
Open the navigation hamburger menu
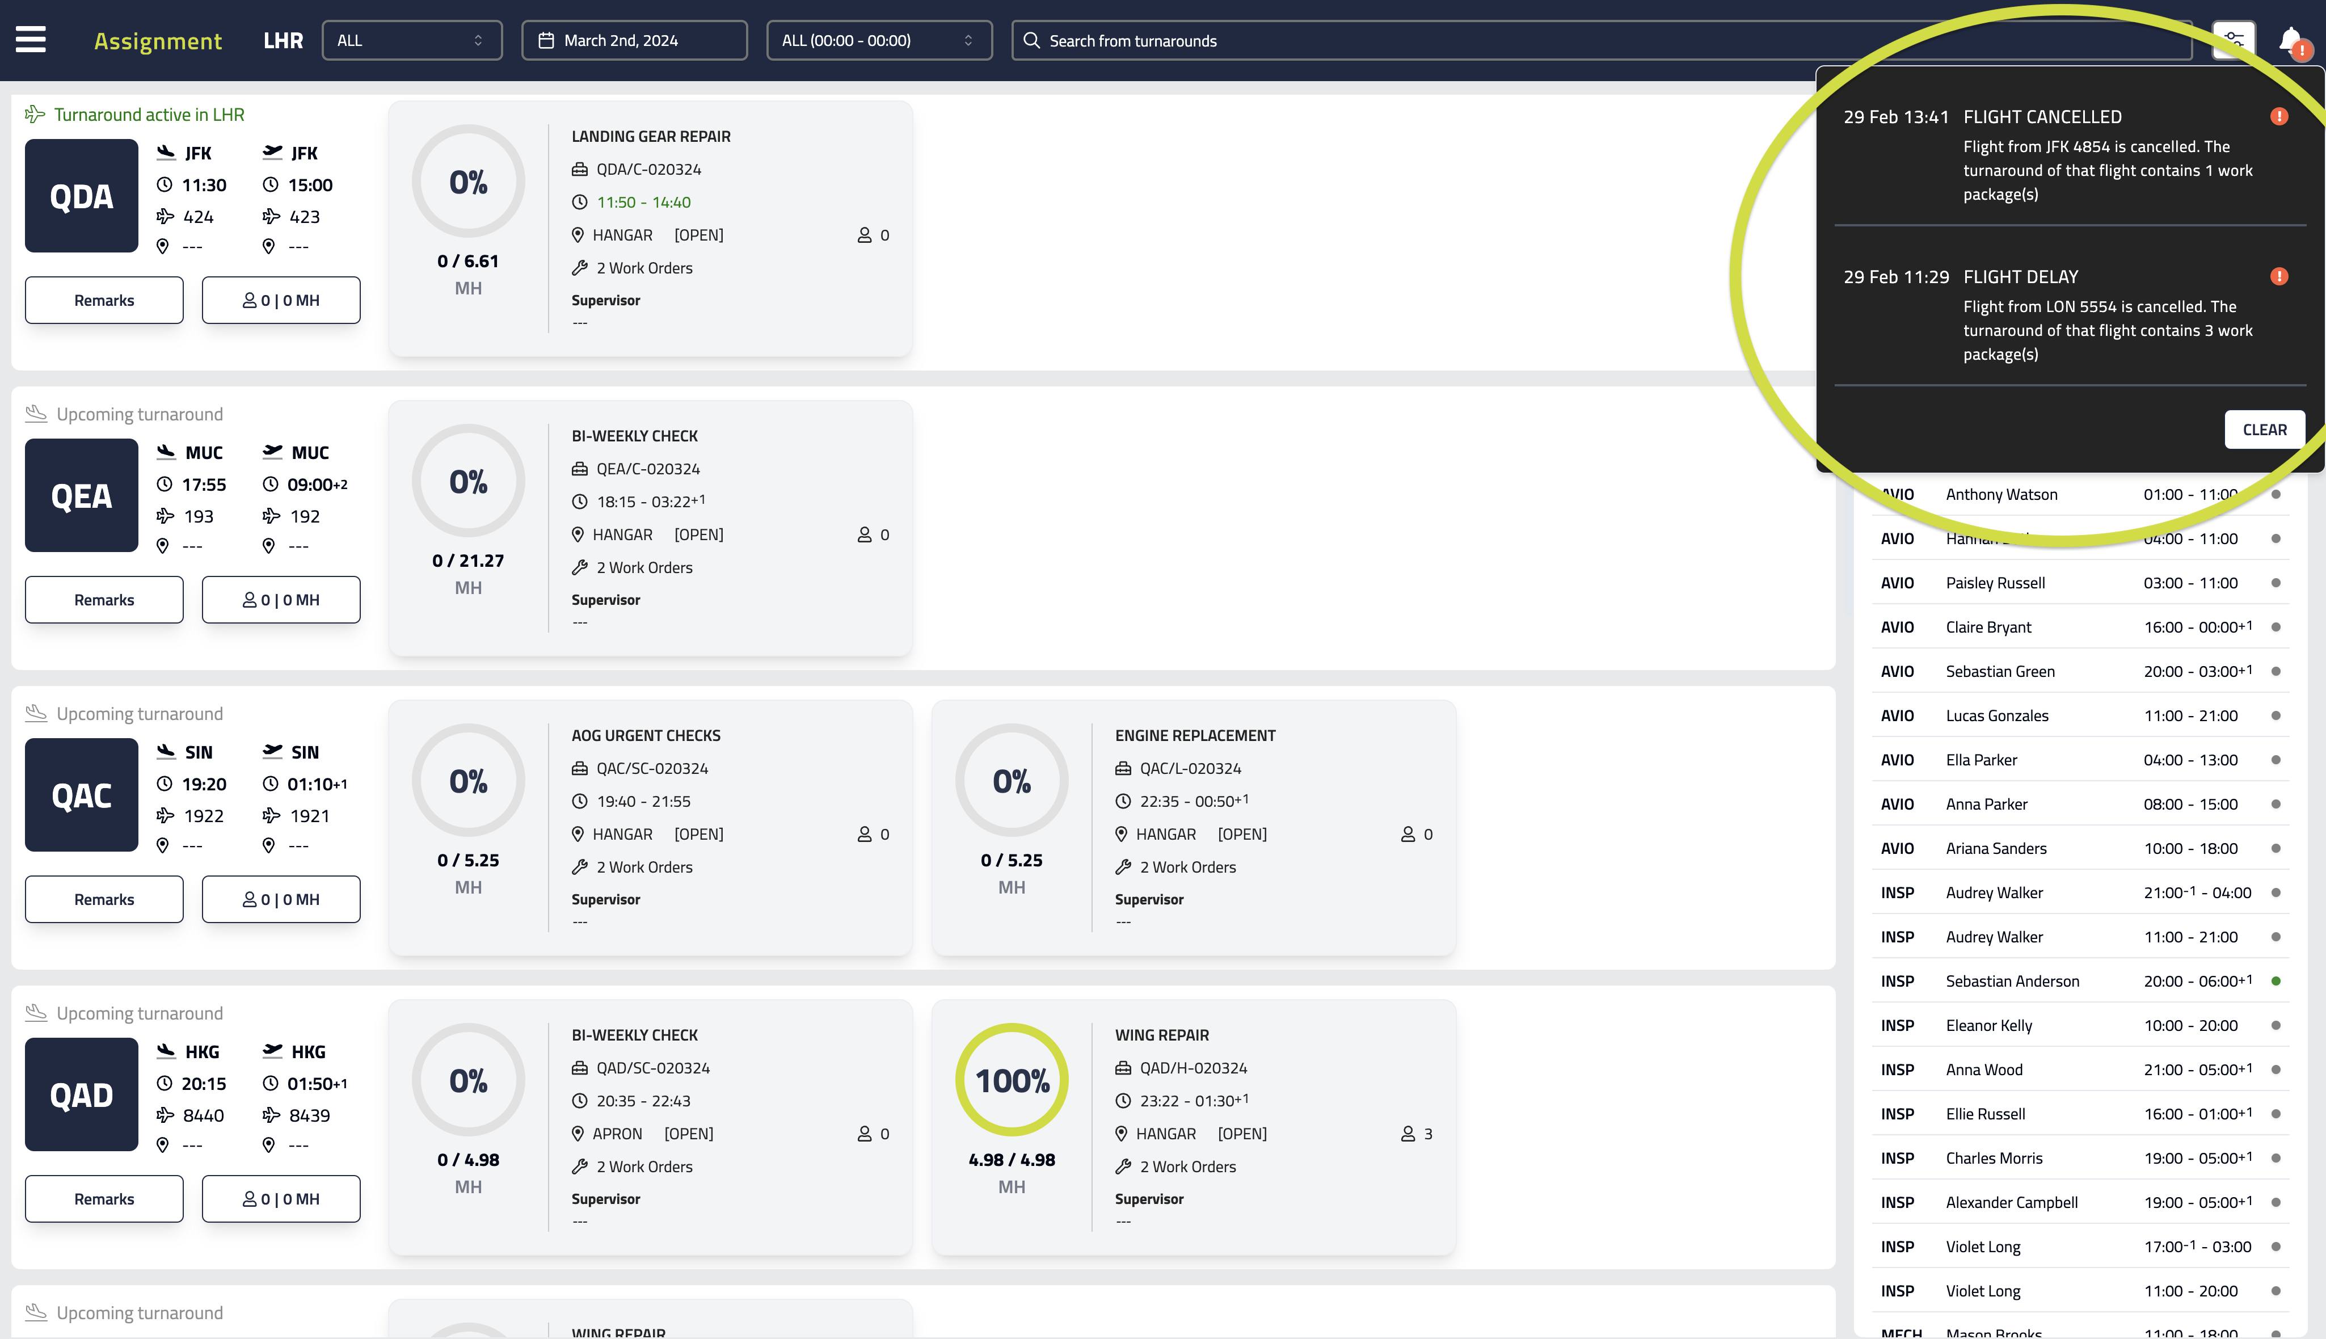pyautogui.click(x=30, y=40)
